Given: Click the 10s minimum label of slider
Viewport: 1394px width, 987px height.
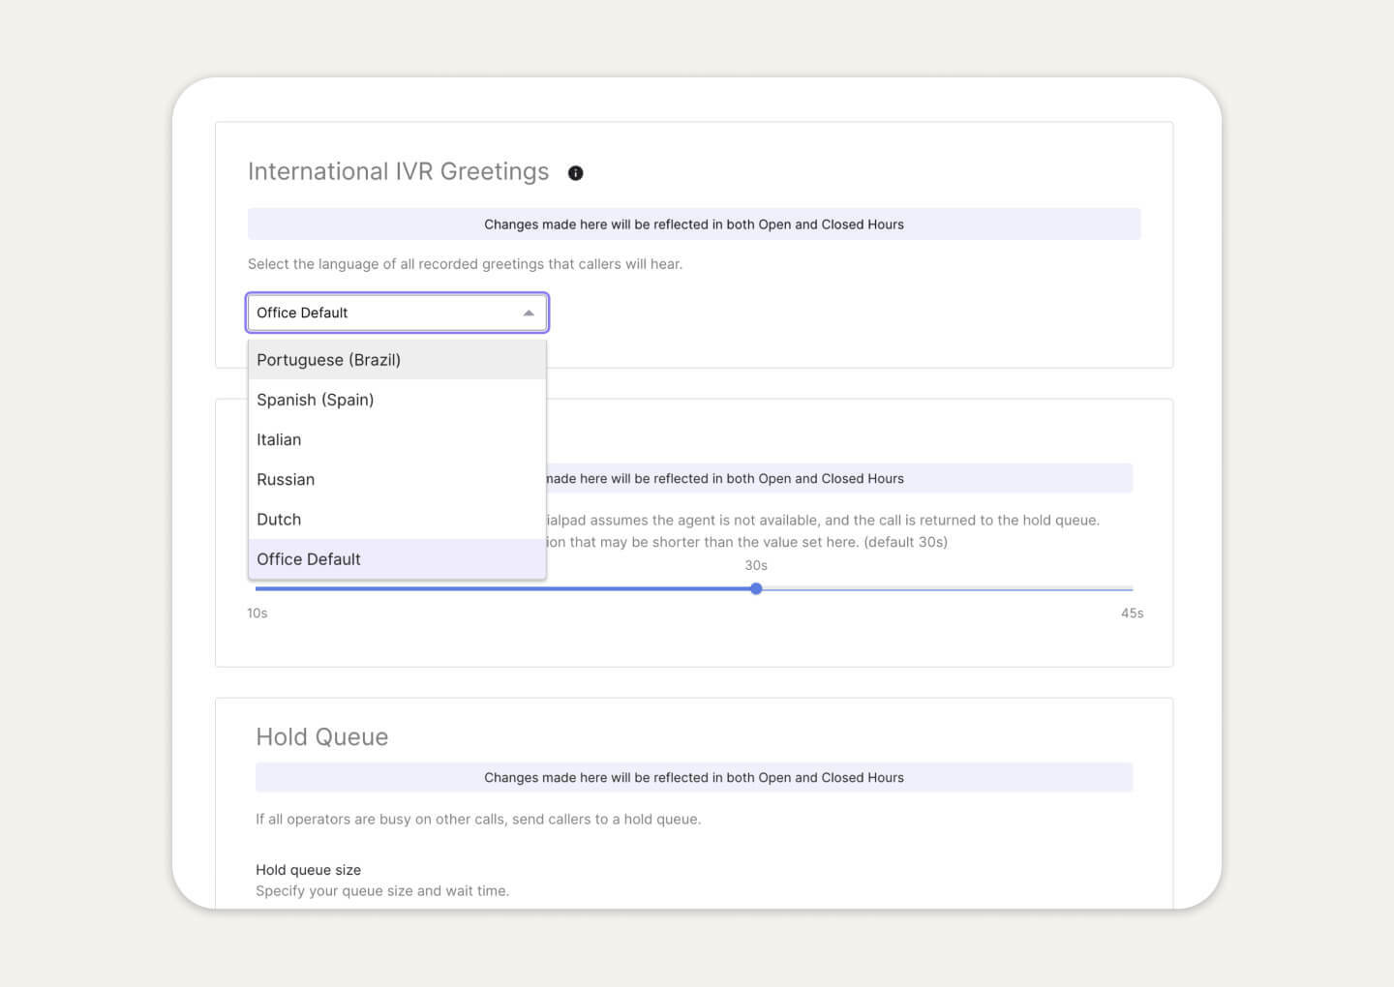Looking at the screenshot, I should tap(258, 613).
